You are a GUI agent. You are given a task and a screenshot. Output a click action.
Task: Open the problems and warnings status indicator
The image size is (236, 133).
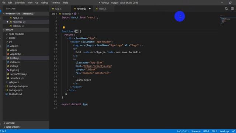3,132
